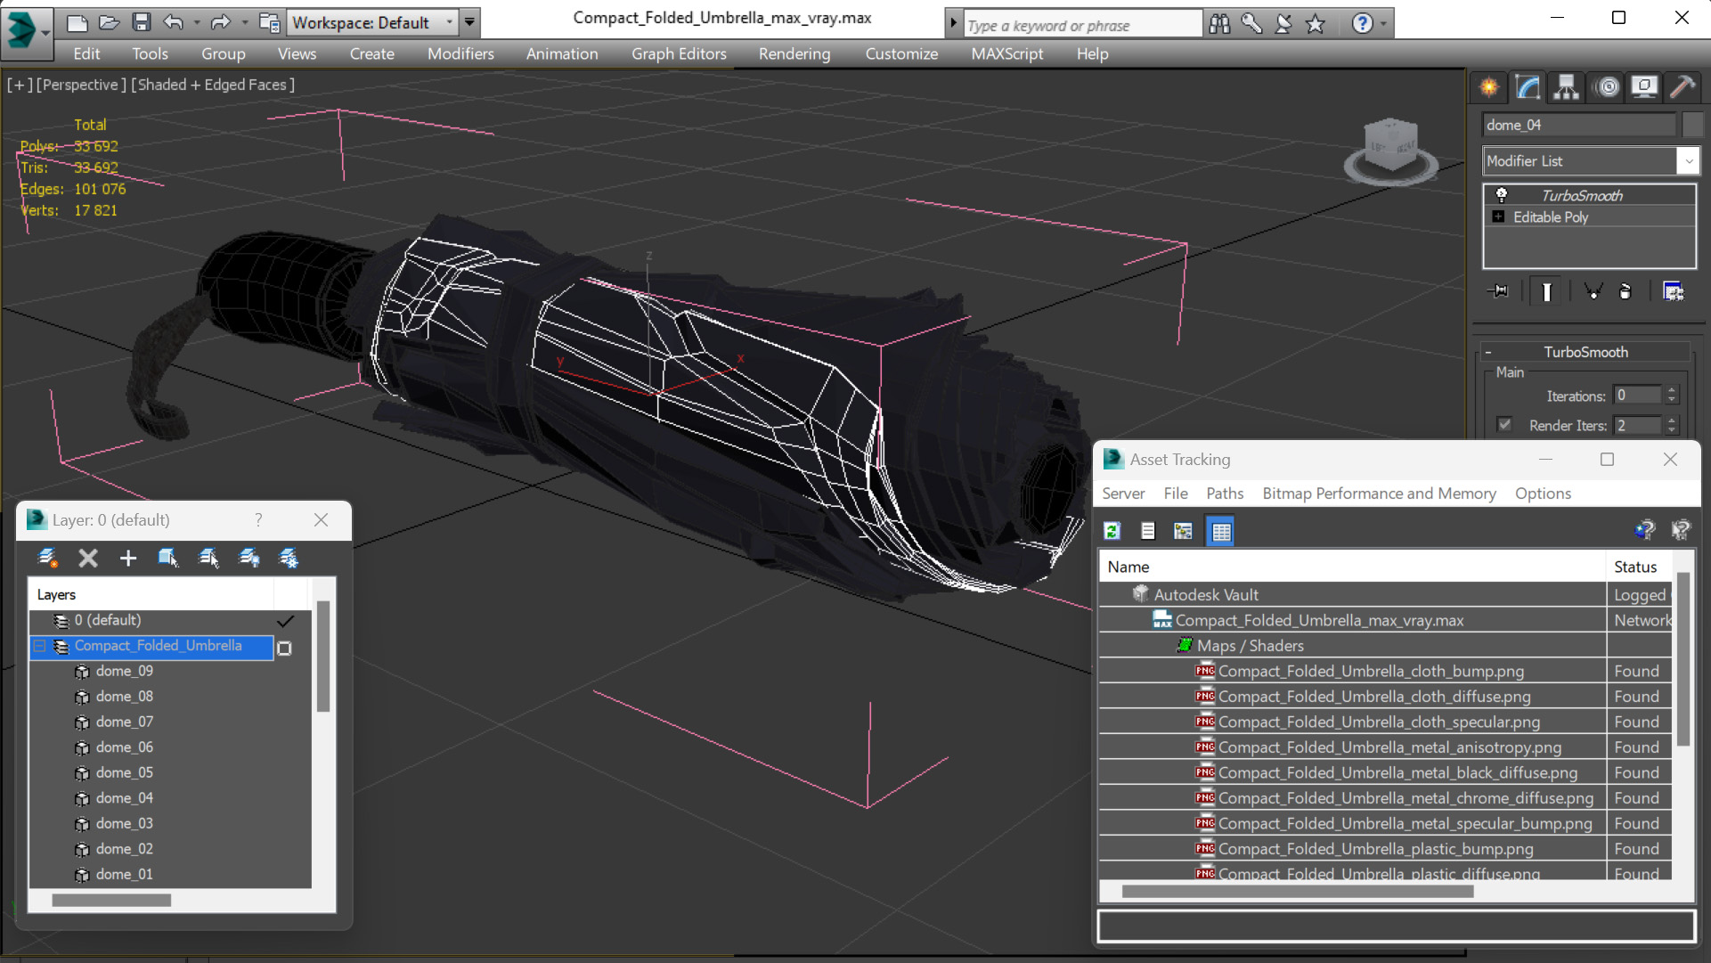The height and width of the screenshot is (963, 1711).
Task: Open the help dropdown arrow
Action: click(1383, 24)
